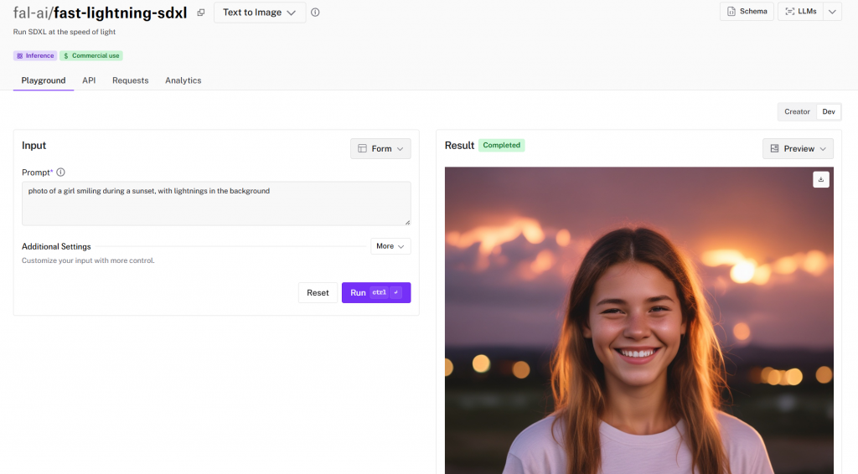Click the Additional Settings heading

[x=56, y=246]
